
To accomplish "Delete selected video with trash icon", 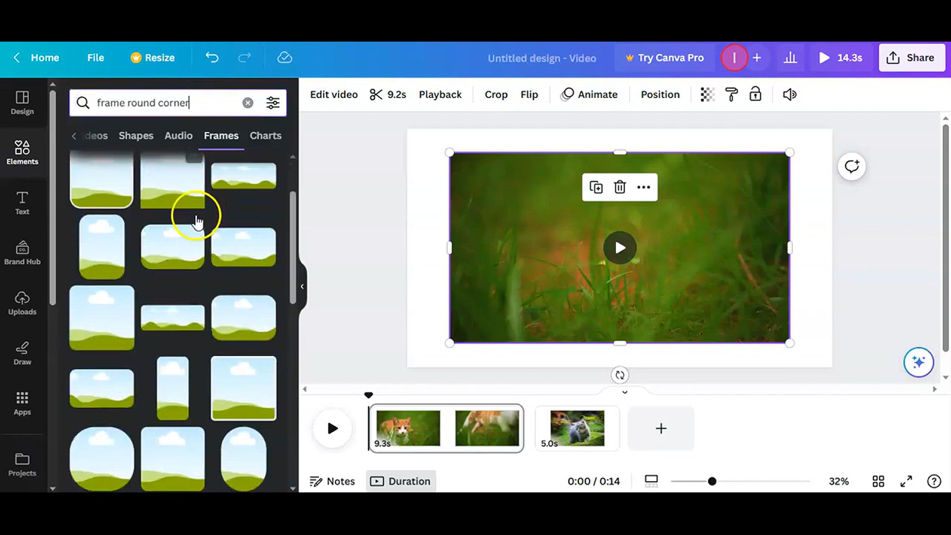I will pyautogui.click(x=620, y=187).
